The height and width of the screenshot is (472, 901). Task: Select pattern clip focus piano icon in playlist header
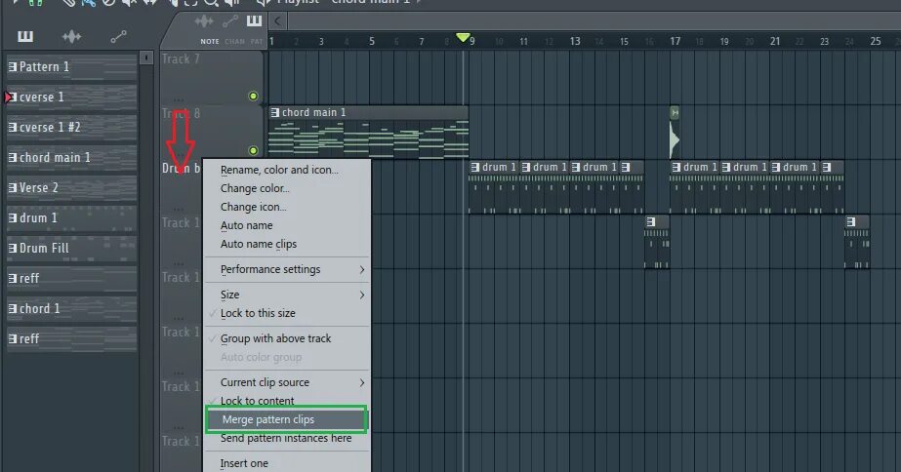coord(254,21)
